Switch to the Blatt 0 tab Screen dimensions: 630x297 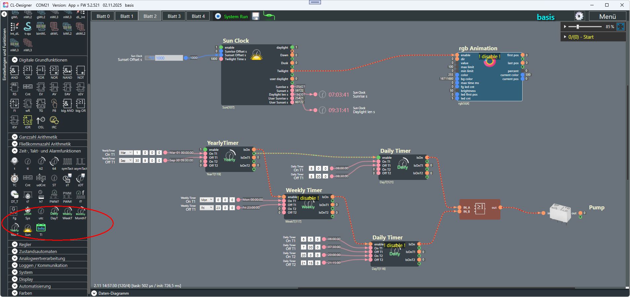(x=103, y=16)
